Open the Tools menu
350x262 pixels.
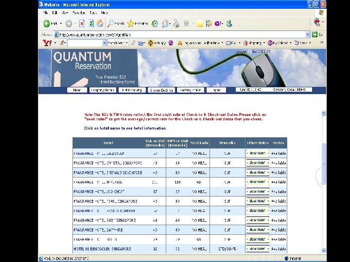(93, 13)
